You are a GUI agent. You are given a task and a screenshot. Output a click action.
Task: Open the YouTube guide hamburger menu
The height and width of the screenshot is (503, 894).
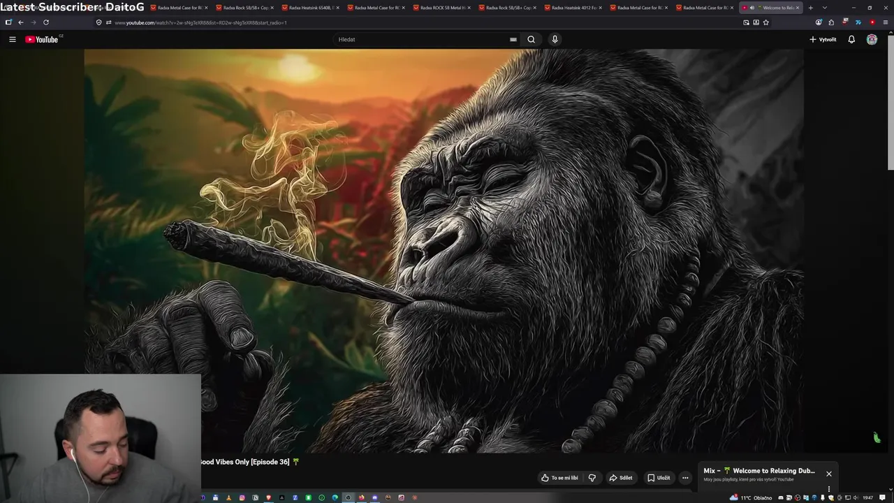coord(12,39)
